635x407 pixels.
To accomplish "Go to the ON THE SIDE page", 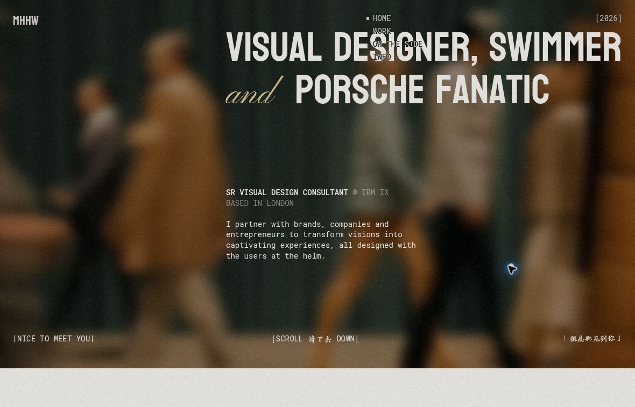I will click(x=397, y=44).
